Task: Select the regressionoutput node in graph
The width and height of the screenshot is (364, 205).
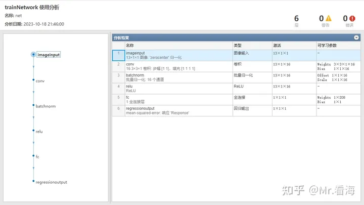Action: [x=51, y=182]
